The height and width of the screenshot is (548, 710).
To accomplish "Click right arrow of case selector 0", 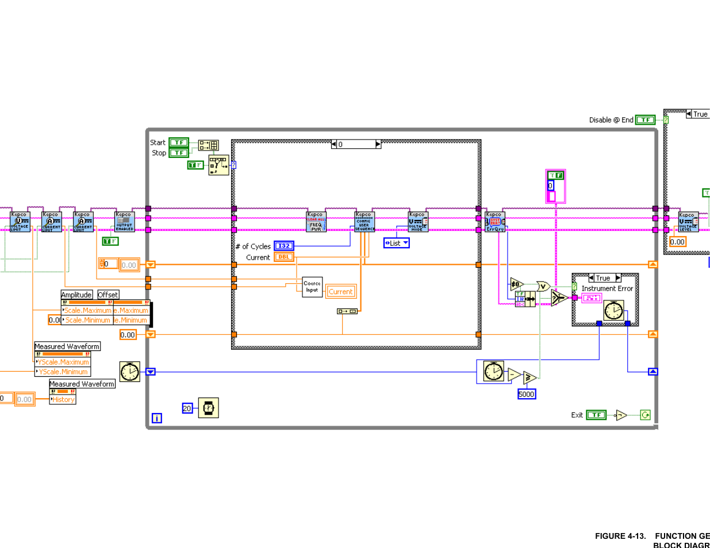I will [378, 144].
